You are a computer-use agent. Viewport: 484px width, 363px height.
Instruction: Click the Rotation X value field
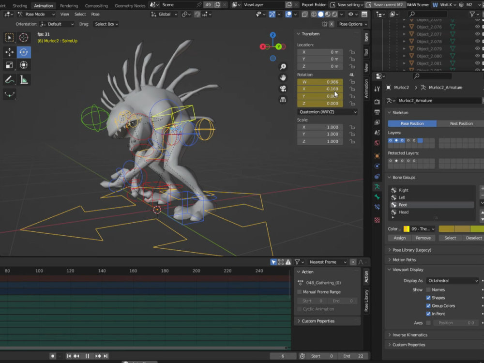(x=320, y=89)
